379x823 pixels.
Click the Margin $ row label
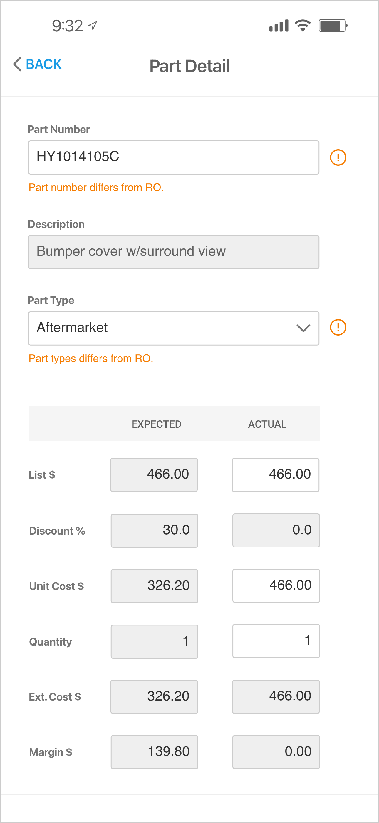point(51,752)
